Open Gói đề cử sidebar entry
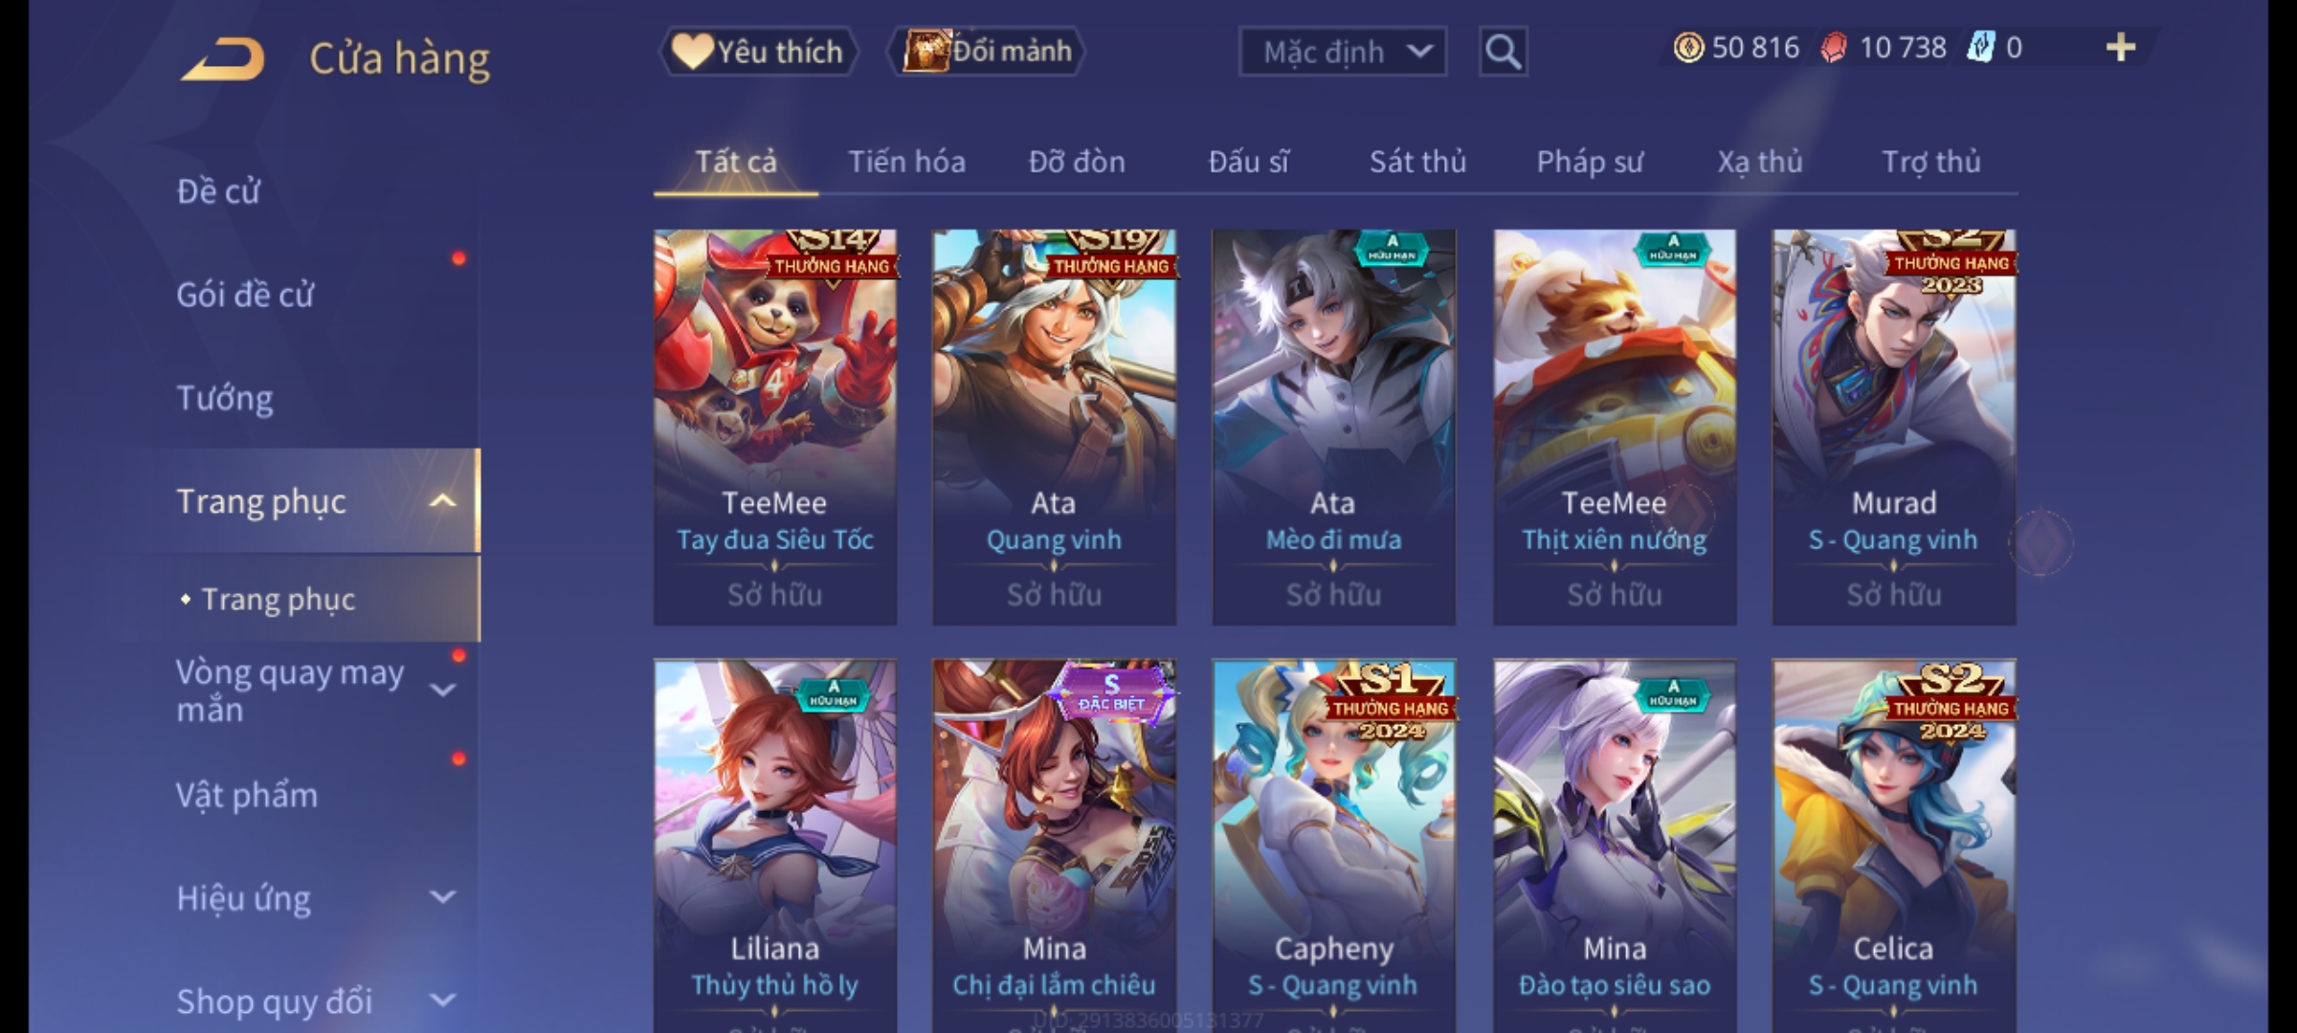The height and width of the screenshot is (1033, 2297). coord(245,295)
